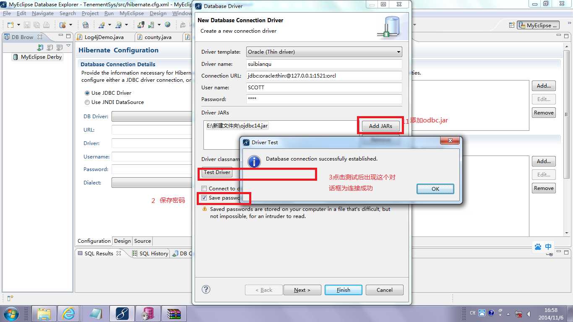Click the Print toolbar icon
Image resolution: width=573 pixels, height=322 pixels.
coord(46,25)
